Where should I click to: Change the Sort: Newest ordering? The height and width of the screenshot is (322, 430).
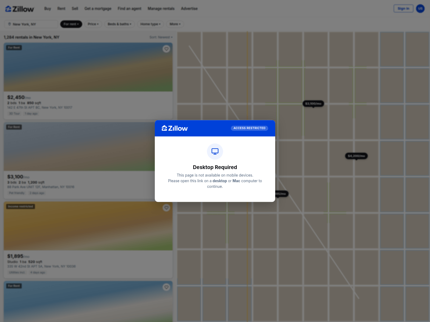(x=161, y=37)
